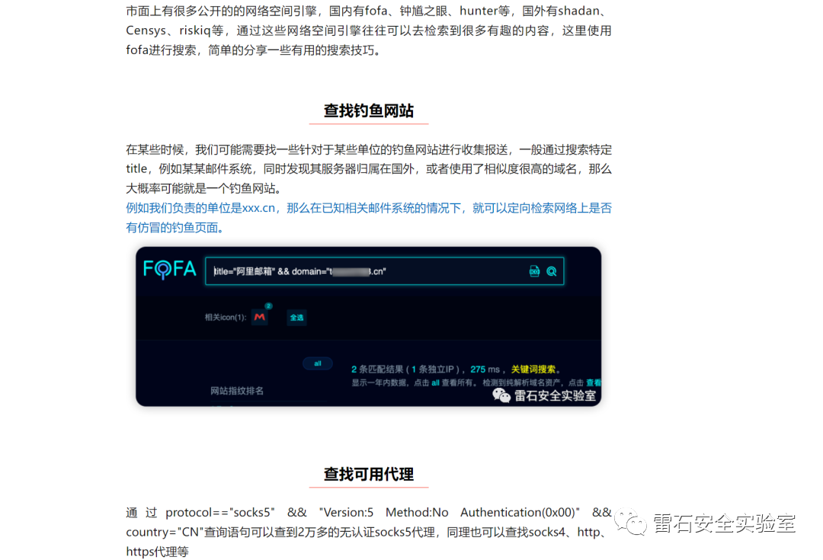Click the blue paragraph starting with 例如我们负责的单位
The width and height of the screenshot is (823, 560).
point(369,217)
